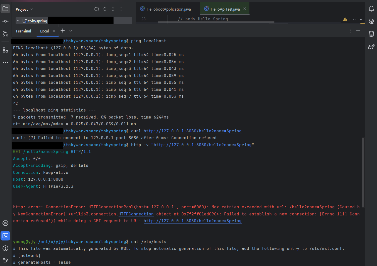
Task: Open the AI Assistant spiral icon
Action: point(371,21)
